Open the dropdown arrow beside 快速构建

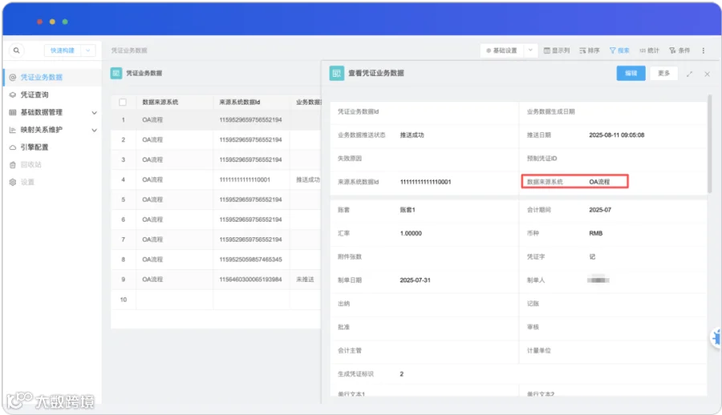click(x=88, y=50)
